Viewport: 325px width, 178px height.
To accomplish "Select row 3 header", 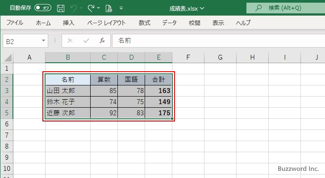I will pos(7,91).
